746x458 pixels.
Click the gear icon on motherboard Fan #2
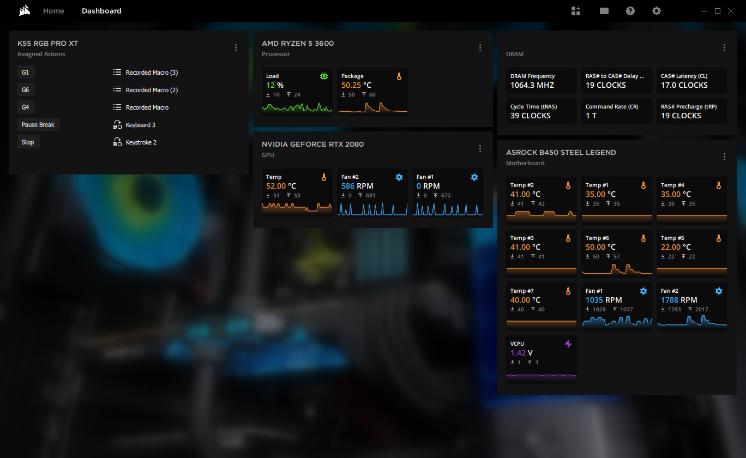click(719, 291)
